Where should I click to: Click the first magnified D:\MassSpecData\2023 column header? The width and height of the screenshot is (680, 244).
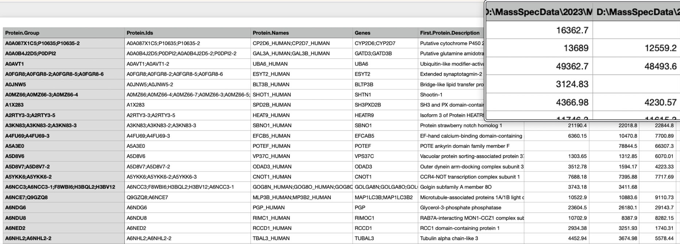tap(540, 12)
